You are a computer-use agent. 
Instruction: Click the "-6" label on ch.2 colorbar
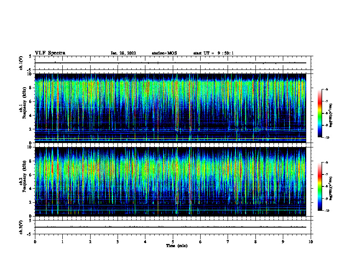click(x=326, y=163)
